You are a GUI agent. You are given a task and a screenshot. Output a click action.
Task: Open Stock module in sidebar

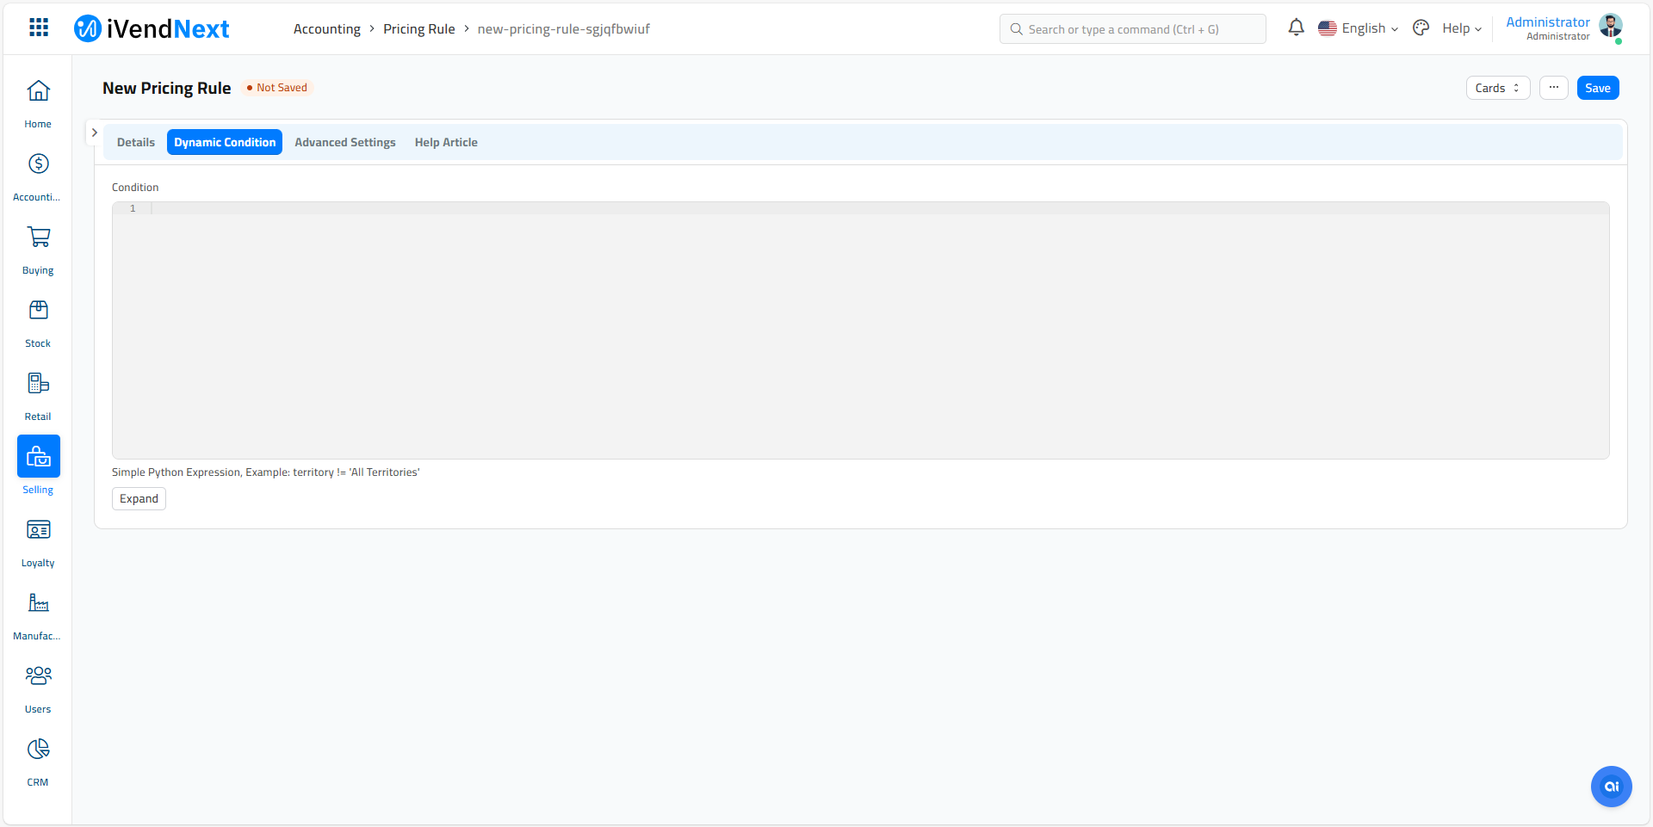click(38, 323)
